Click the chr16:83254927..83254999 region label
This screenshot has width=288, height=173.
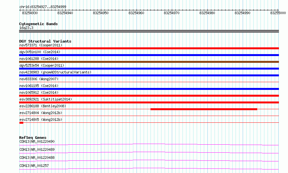coord(43,7)
